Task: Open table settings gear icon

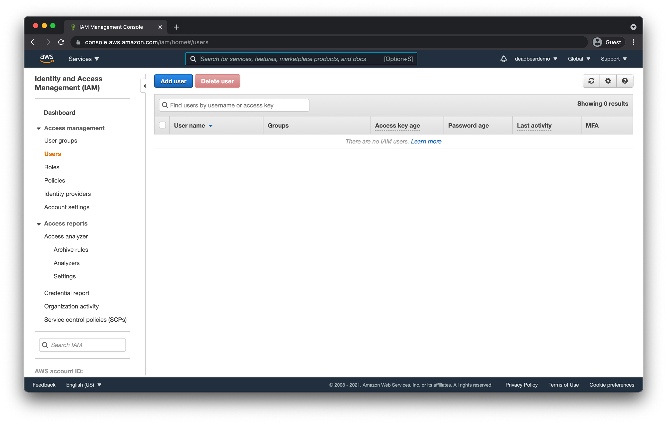Action: pyautogui.click(x=608, y=81)
